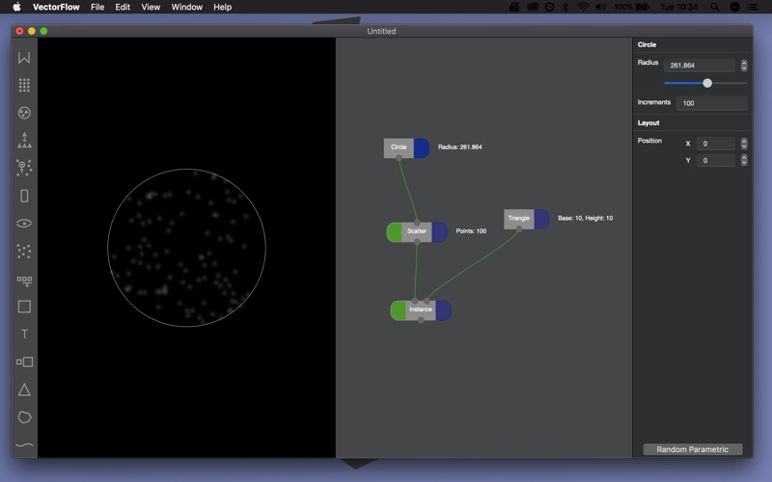Open the Help menu
The height and width of the screenshot is (482, 772).
(223, 7)
